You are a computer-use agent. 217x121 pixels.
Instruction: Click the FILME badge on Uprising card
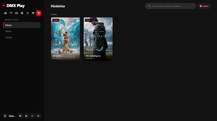coord(88,20)
